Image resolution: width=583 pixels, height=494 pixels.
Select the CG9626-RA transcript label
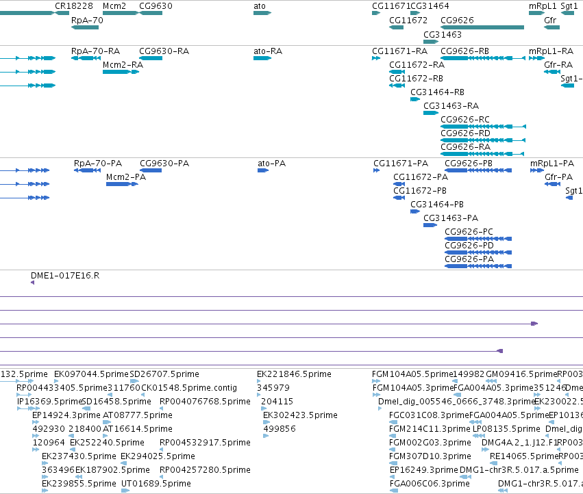coord(465,147)
